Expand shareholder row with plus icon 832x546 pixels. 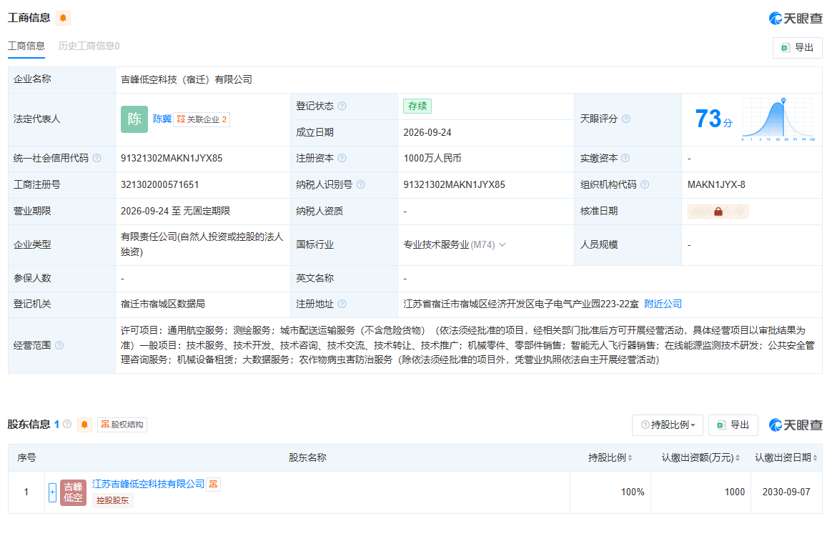coord(52,492)
